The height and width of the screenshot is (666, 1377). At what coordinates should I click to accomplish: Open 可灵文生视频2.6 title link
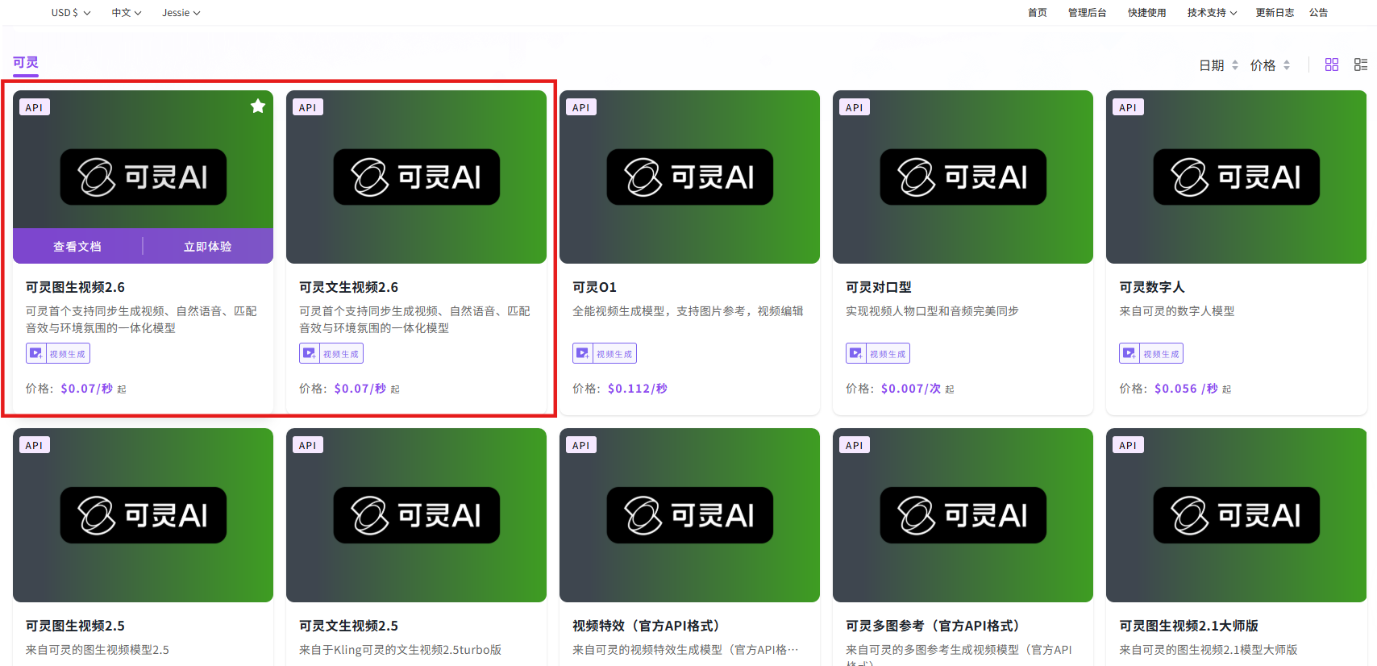pos(349,287)
